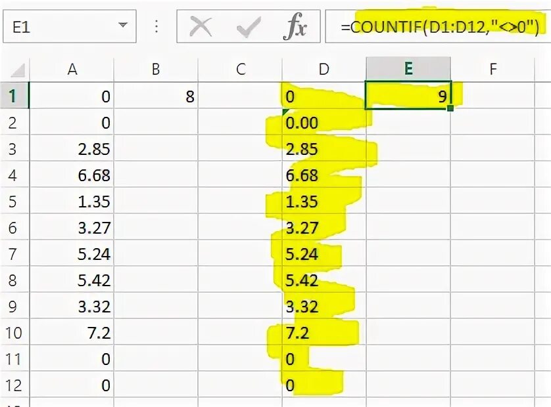
Task: Click cell A12 containing 0
Action: tap(72, 385)
